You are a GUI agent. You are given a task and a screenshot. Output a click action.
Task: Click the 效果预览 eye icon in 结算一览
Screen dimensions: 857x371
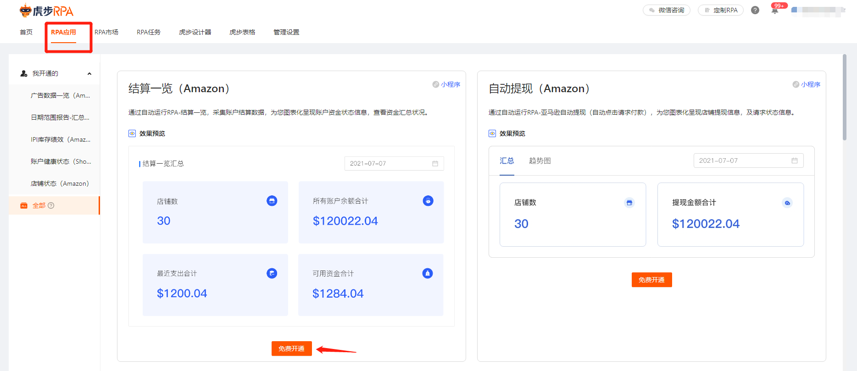click(132, 133)
